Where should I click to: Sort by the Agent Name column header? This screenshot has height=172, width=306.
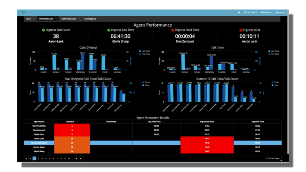(39, 122)
